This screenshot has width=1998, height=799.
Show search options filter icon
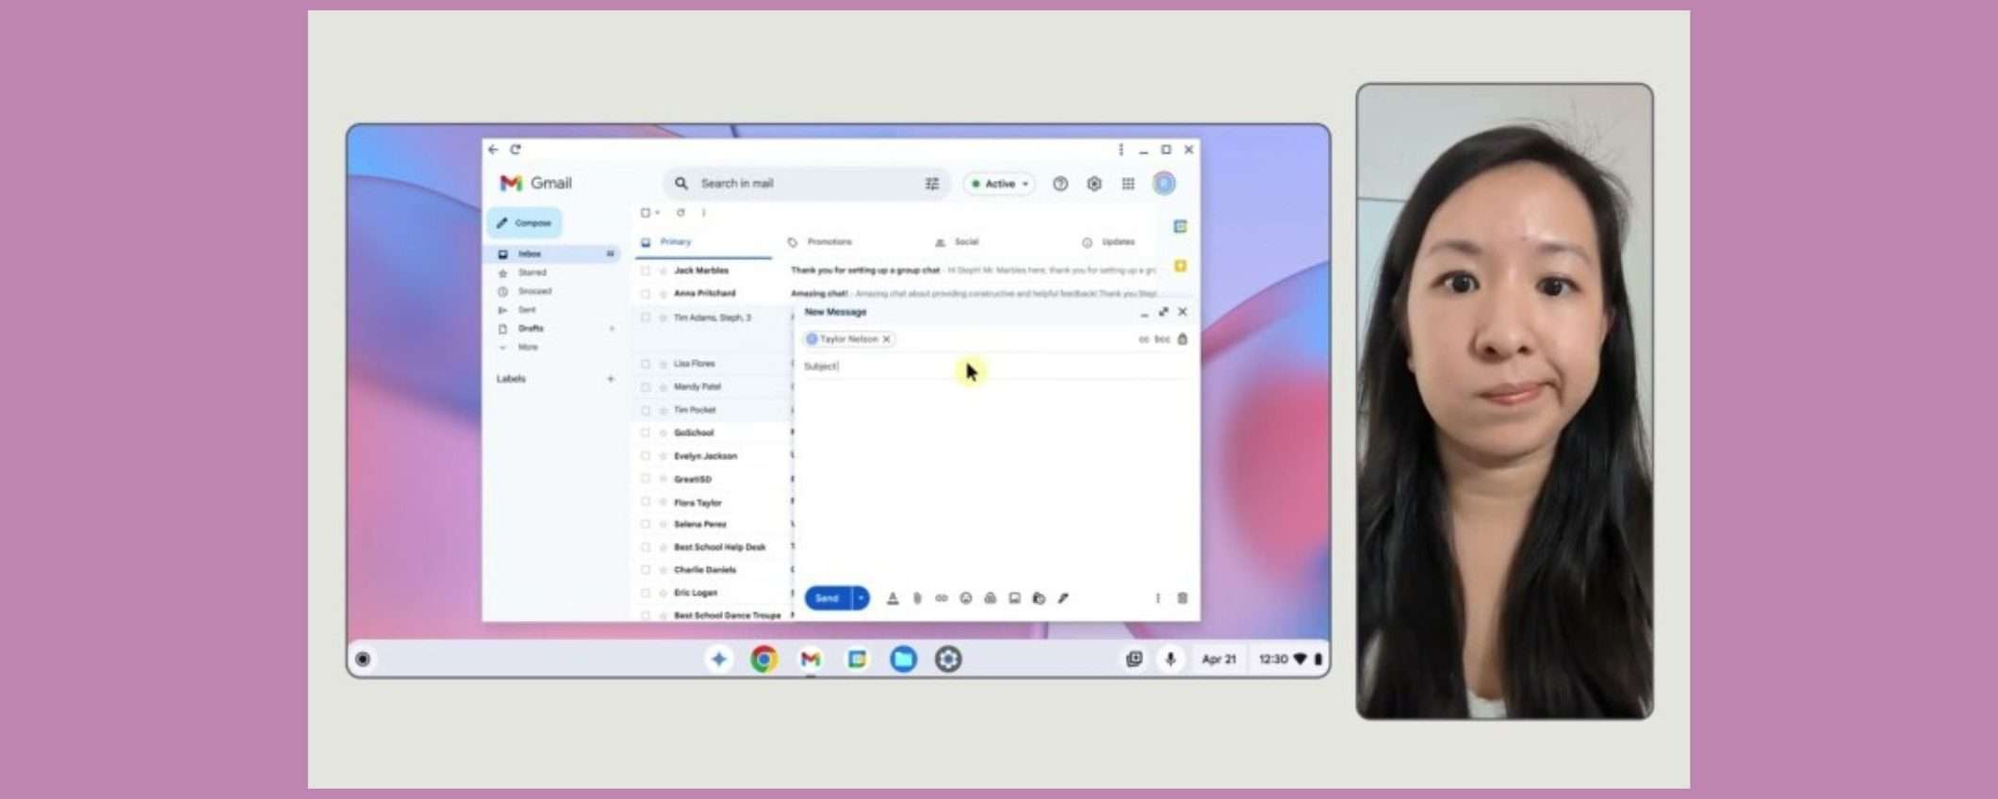(932, 184)
